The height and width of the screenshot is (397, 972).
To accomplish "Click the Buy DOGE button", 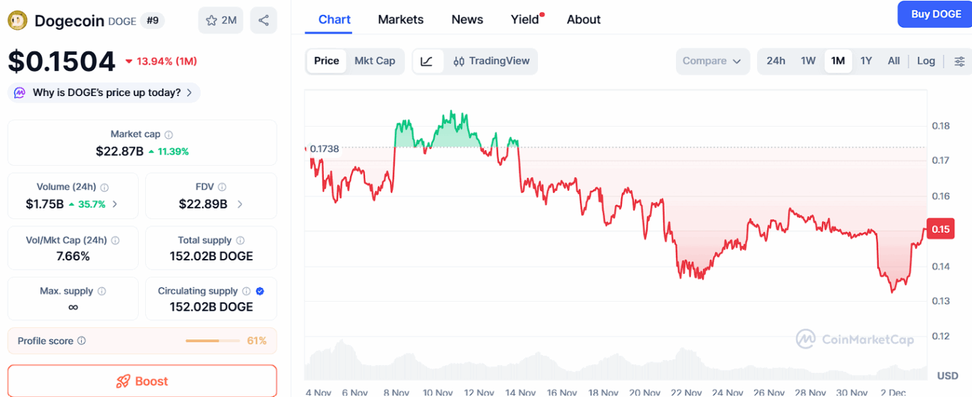I will (x=935, y=14).
